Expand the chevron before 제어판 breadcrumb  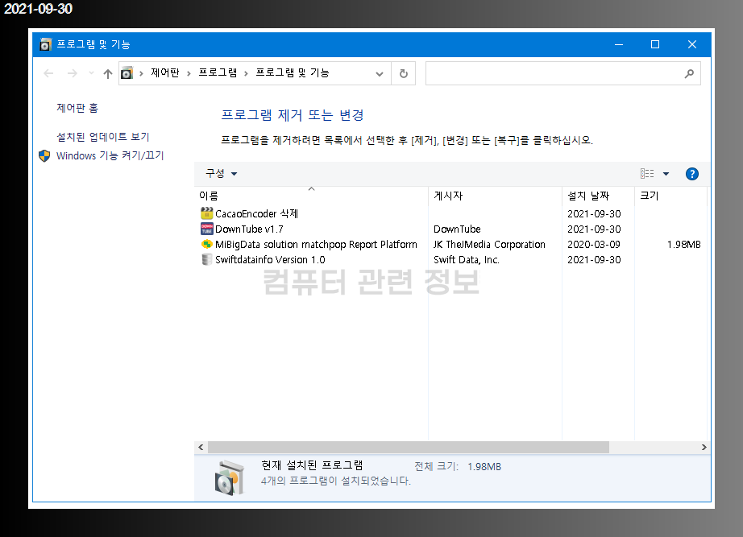pos(141,73)
